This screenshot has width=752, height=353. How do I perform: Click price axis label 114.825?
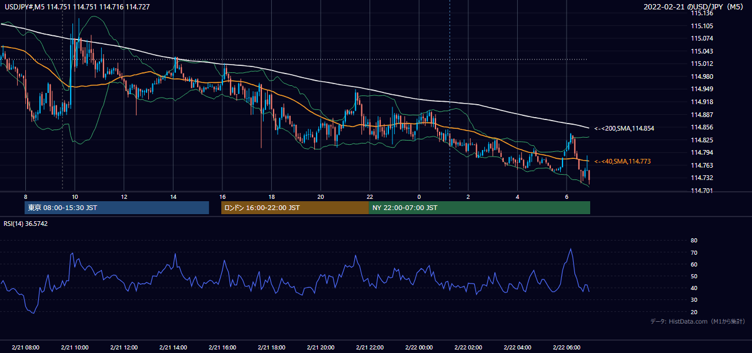pyautogui.click(x=702, y=140)
